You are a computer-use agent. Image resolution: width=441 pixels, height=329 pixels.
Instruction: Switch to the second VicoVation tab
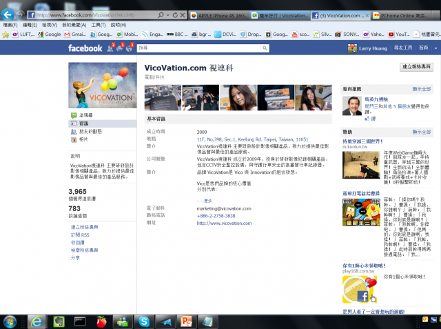coord(280,15)
